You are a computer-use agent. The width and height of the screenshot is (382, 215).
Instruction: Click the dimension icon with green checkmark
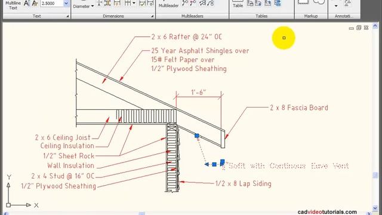(x=142, y=3)
